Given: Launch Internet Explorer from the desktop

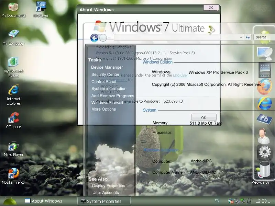Looking at the screenshot, I should pyautogui.click(x=13, y=95).
